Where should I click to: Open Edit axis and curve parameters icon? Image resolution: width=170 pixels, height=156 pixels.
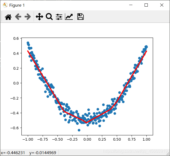[x=69, y=17]
